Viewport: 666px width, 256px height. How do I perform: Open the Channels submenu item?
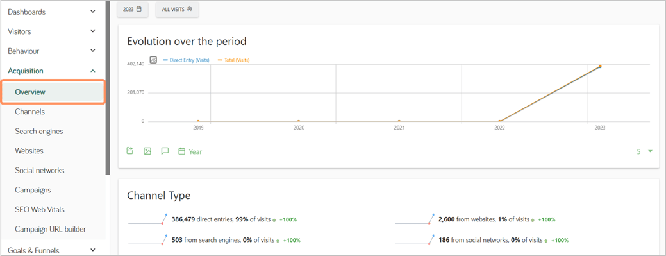click(29, 112)
